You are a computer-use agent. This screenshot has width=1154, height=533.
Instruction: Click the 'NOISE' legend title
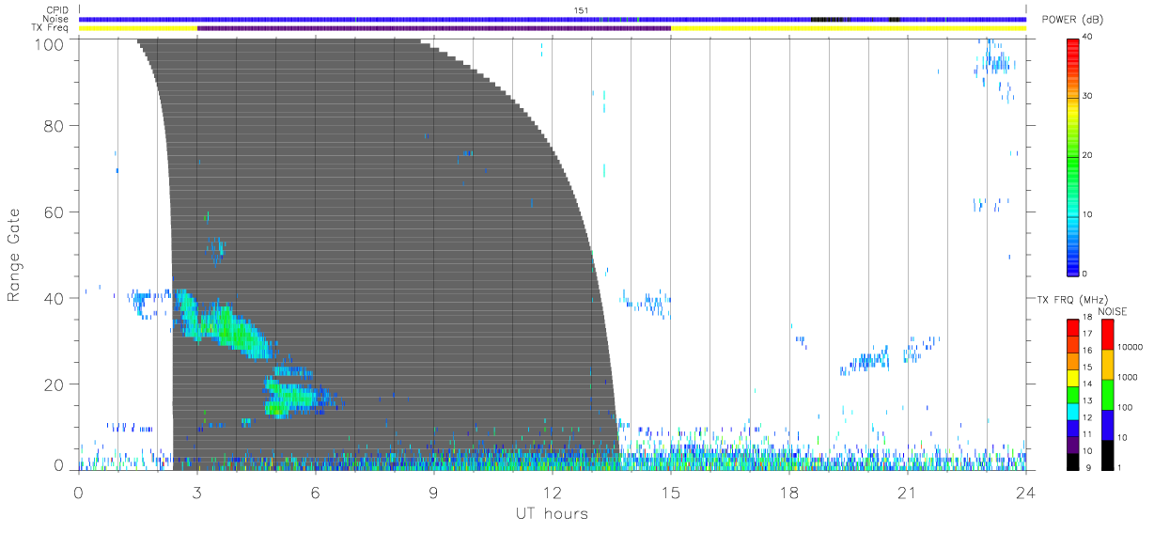(1112, 311)
